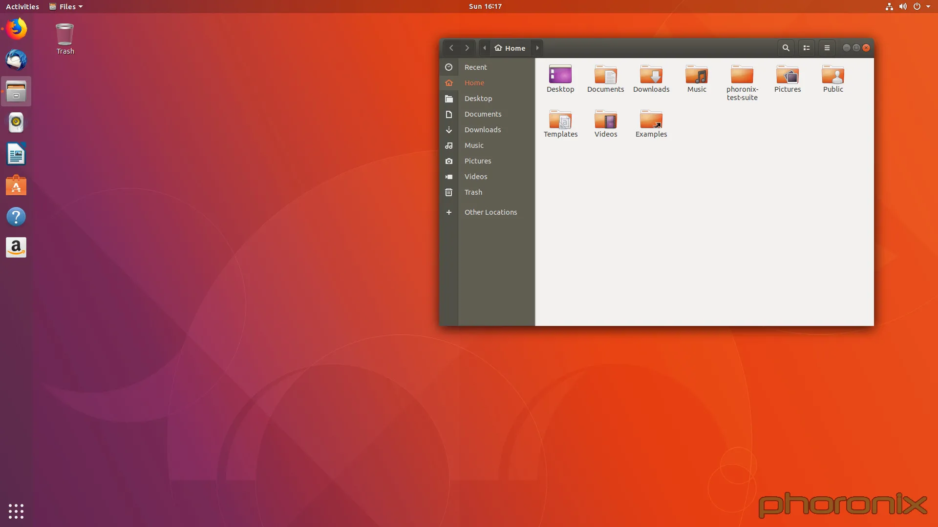Select Recent in the sidebar

click(x=487, y=67)
